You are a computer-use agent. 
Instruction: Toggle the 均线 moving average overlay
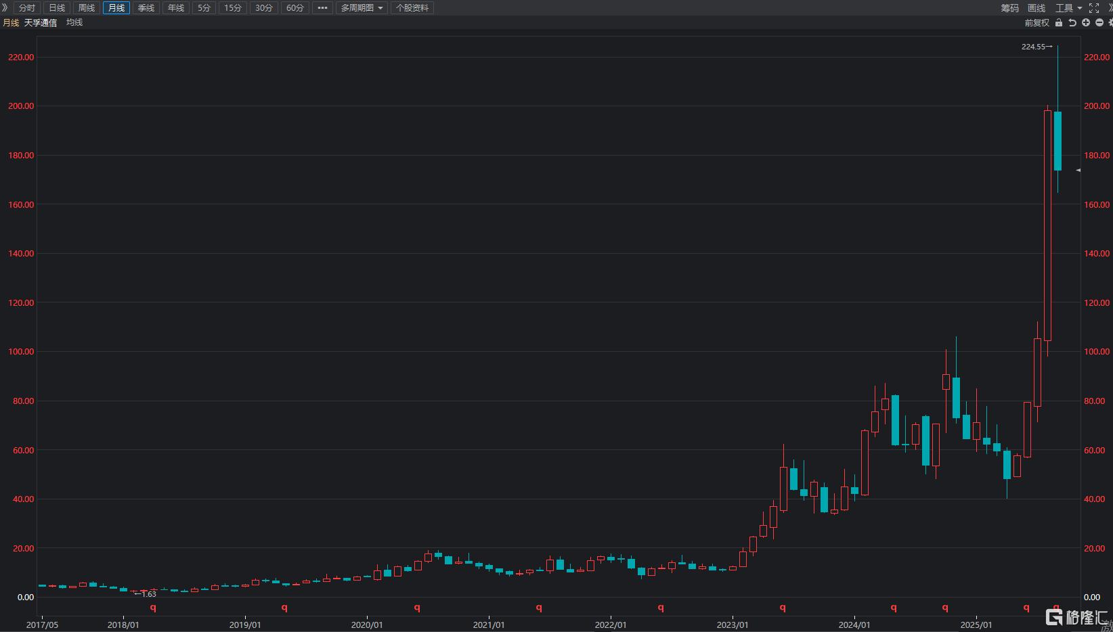[x=74, y=23]
